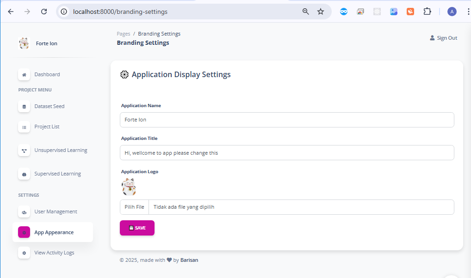Click the zoom magnifier icon in address bar
Screen dimensions: 471x278
pyautogui.click(x=306, y=12)
